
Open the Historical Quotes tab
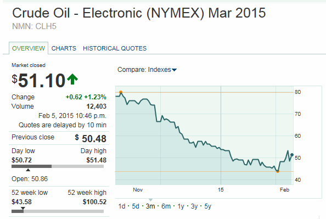coord(115,48)
